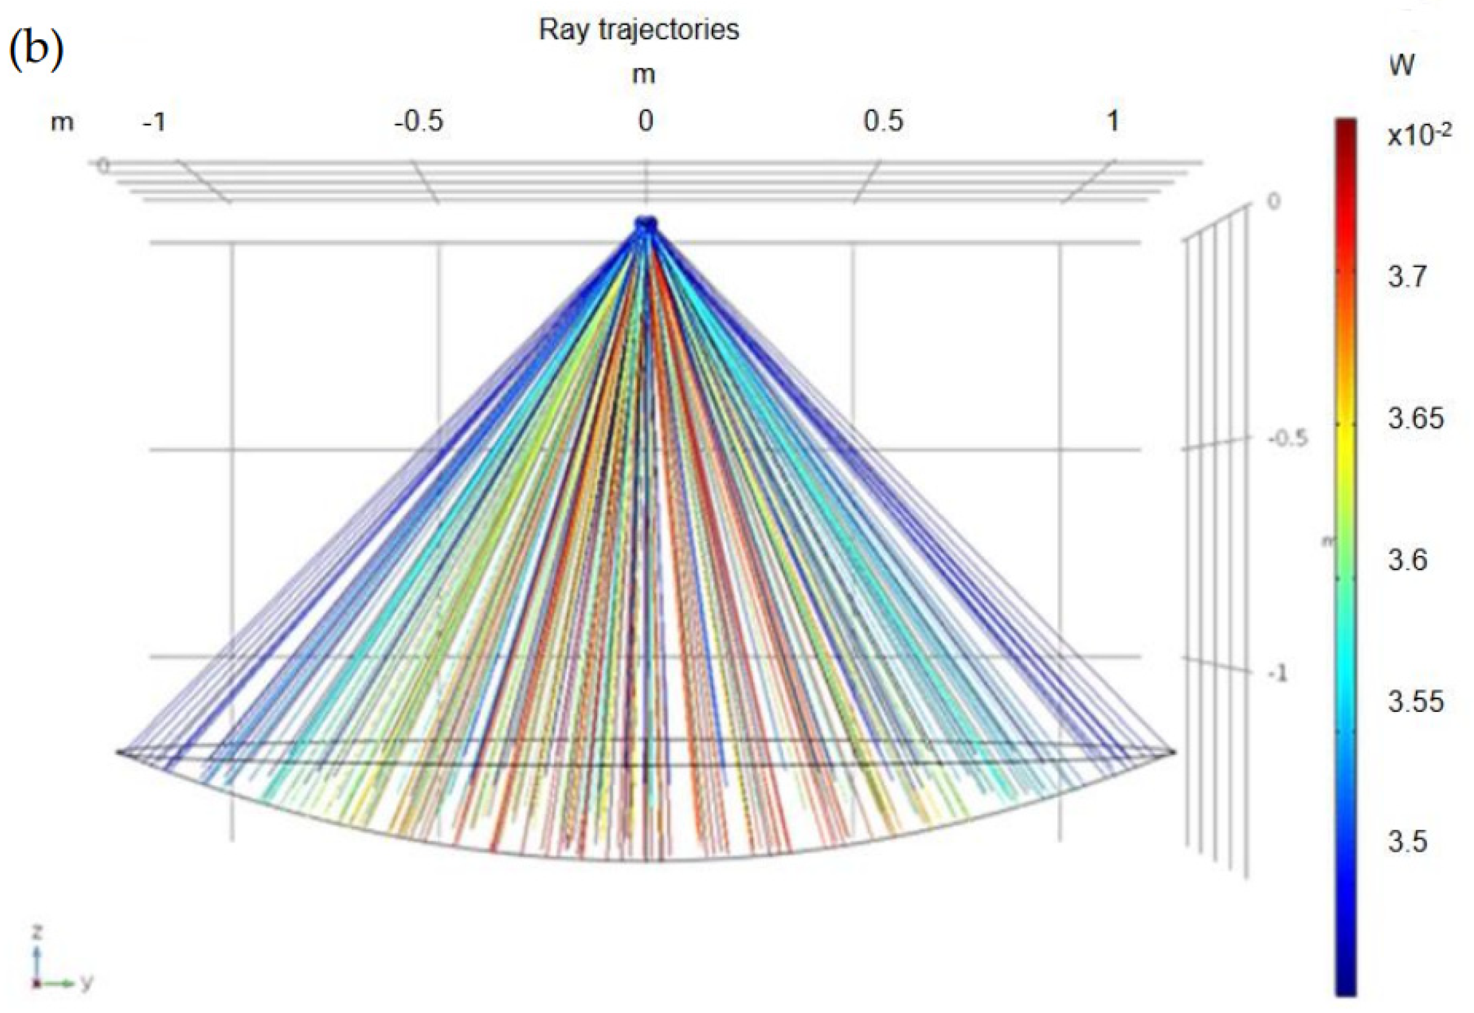This screenshot has height=1013, width=1474.
Task: Select the 3.5 tick on color legend
Action: point(1407,841)
